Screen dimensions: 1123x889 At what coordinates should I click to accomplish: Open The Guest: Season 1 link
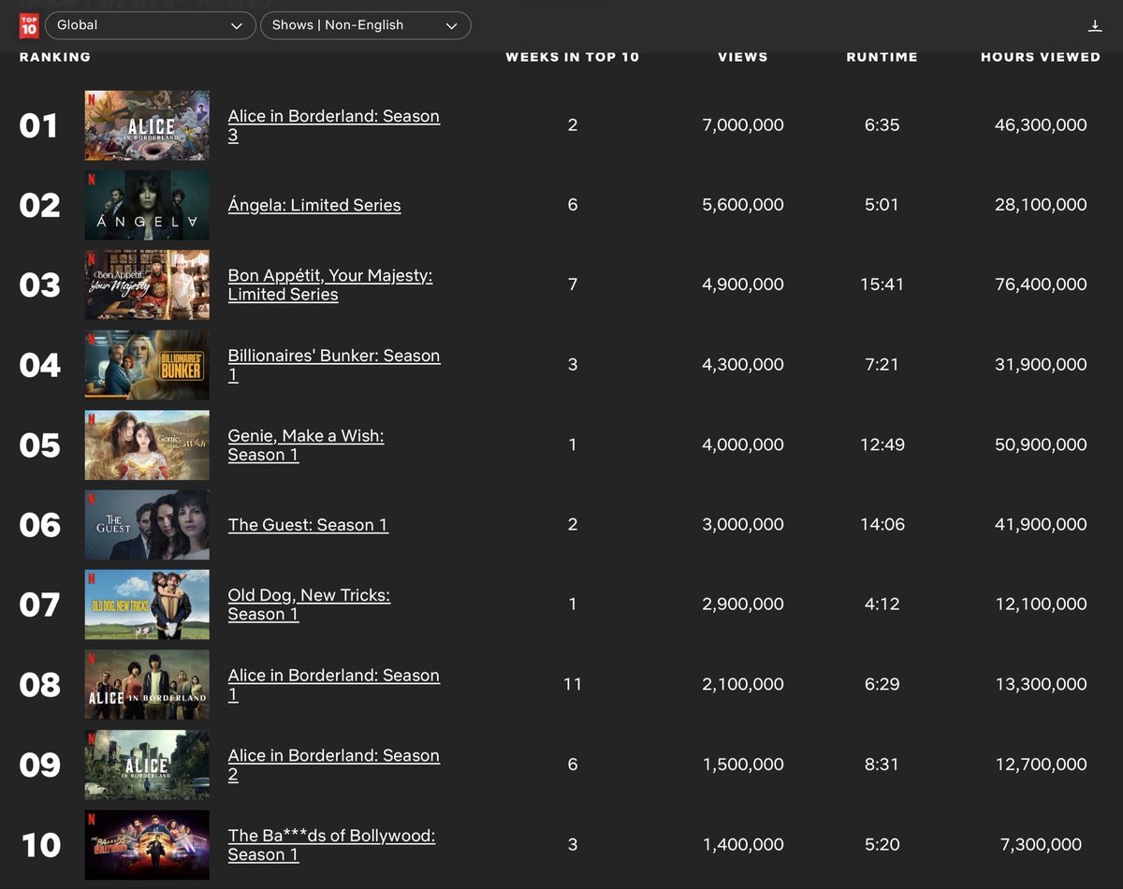click(308, 525)
